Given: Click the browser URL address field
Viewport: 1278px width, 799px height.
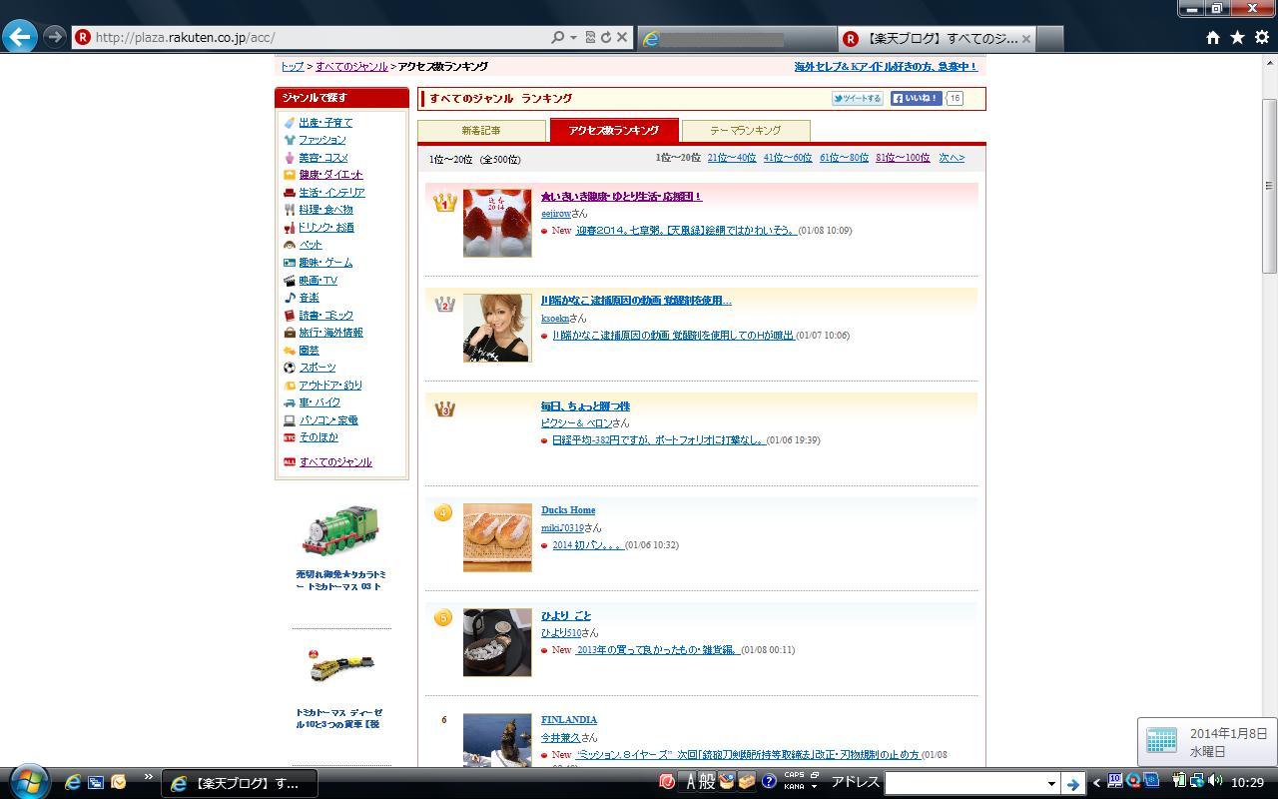Looking at the screenshot, I should click(x=319, y=37).
